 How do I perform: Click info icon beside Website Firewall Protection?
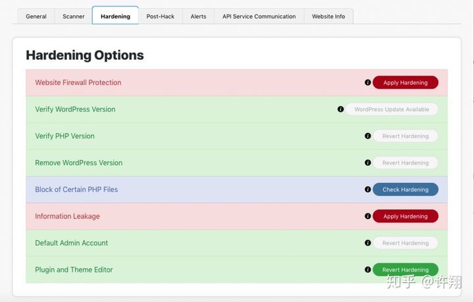[368, 83]
